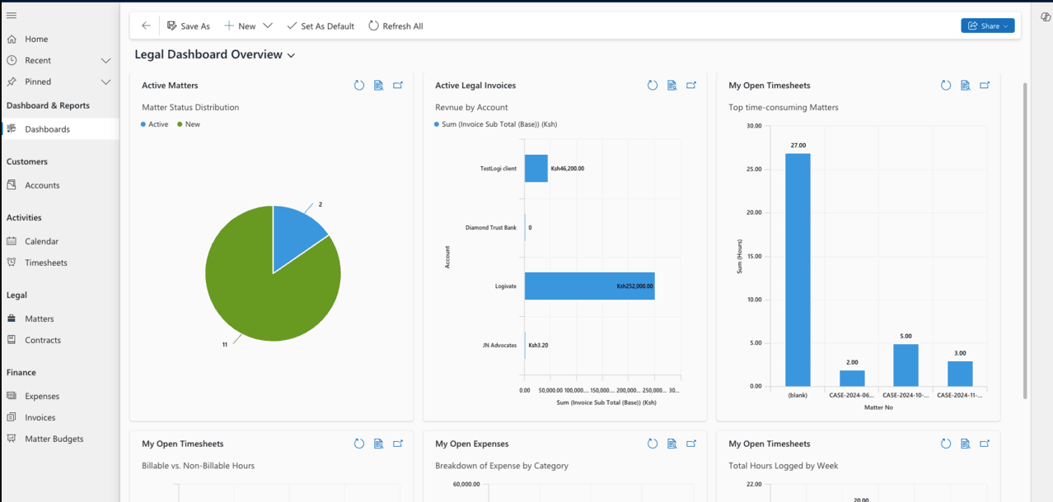Image resolution: width=1053 pixels, height=502 pixels.
Task: Expand the Billable vs. Non-Billable Hours chart
Action: pyautogui.click(x=398, y=444)
